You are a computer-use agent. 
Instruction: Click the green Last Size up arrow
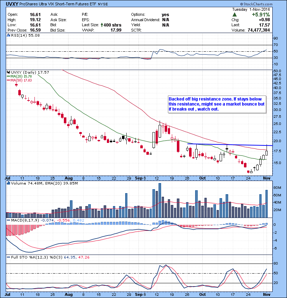(102, 25)
